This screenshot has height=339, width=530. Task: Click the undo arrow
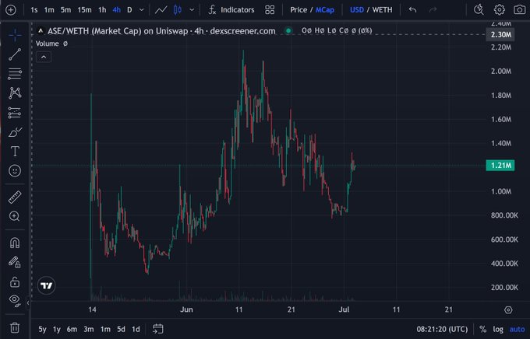pyautogui.click(x=412, y=10)
